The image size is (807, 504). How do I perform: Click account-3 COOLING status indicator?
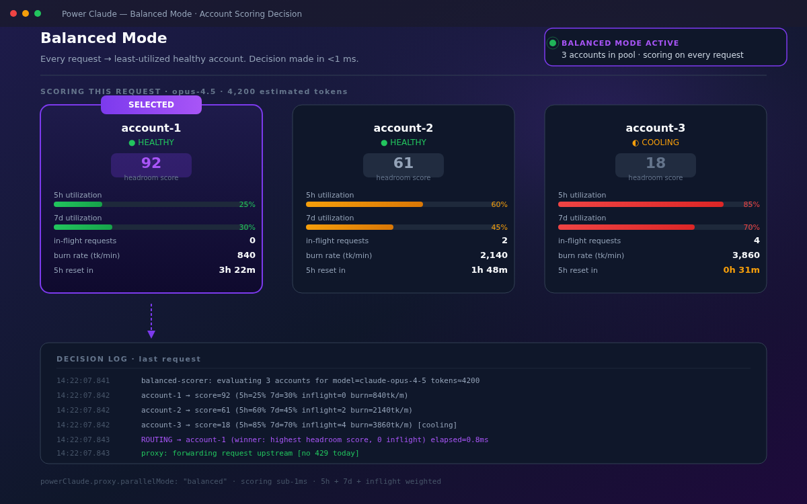coord(656,142)
